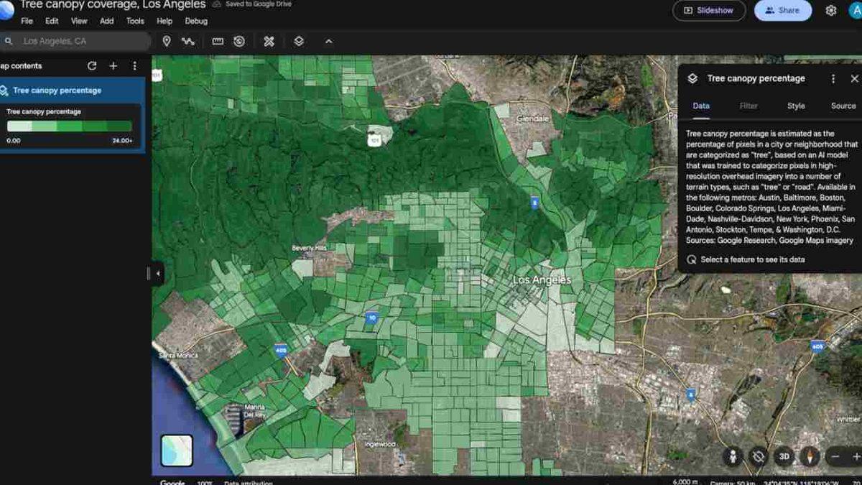Open the historical imagery clock icon
This screenshot has width=862, height=485.
[x=239, y=42]
